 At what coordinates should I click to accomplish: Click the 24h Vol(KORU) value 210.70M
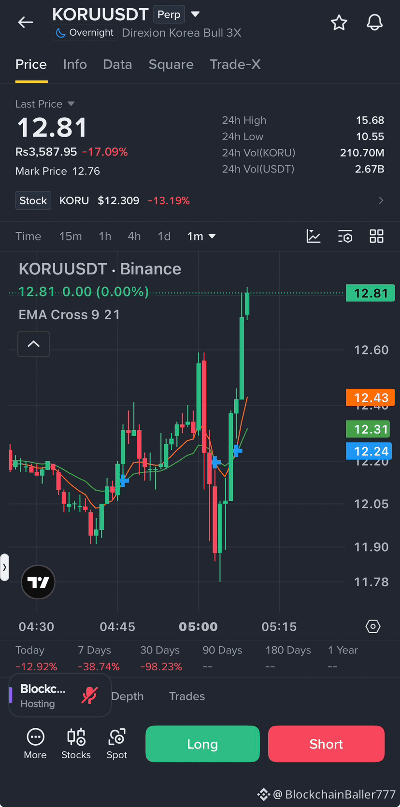[362, 153]
